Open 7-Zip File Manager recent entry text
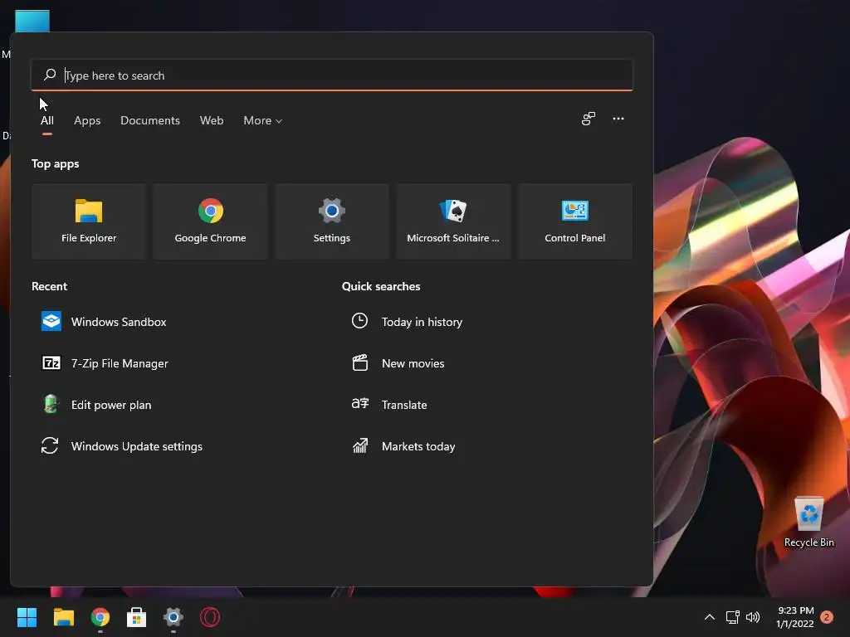 click(x=120, y=363)
